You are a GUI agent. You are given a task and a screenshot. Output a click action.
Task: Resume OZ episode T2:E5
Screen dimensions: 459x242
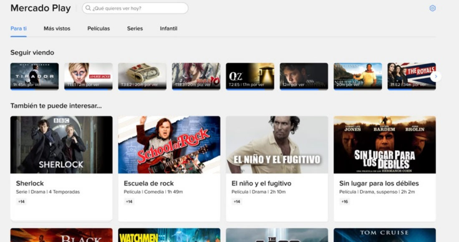pyautogui.click(x=250, y=76)
